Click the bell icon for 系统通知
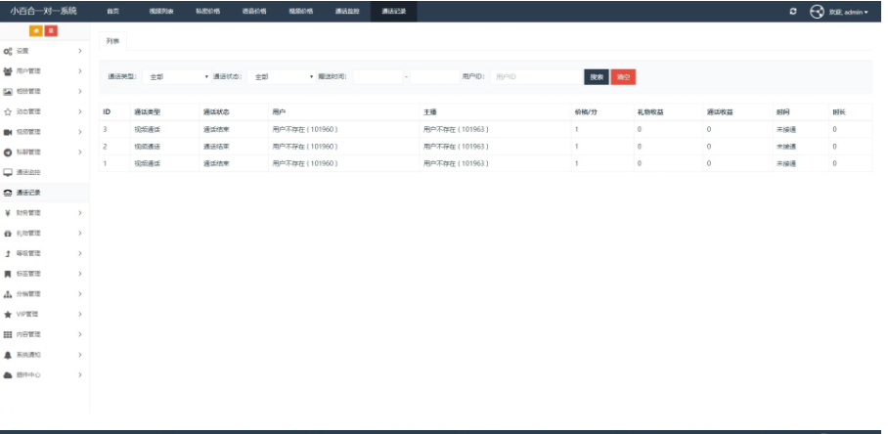This screenshot has width=888, height=434. [x=8, y=355]
